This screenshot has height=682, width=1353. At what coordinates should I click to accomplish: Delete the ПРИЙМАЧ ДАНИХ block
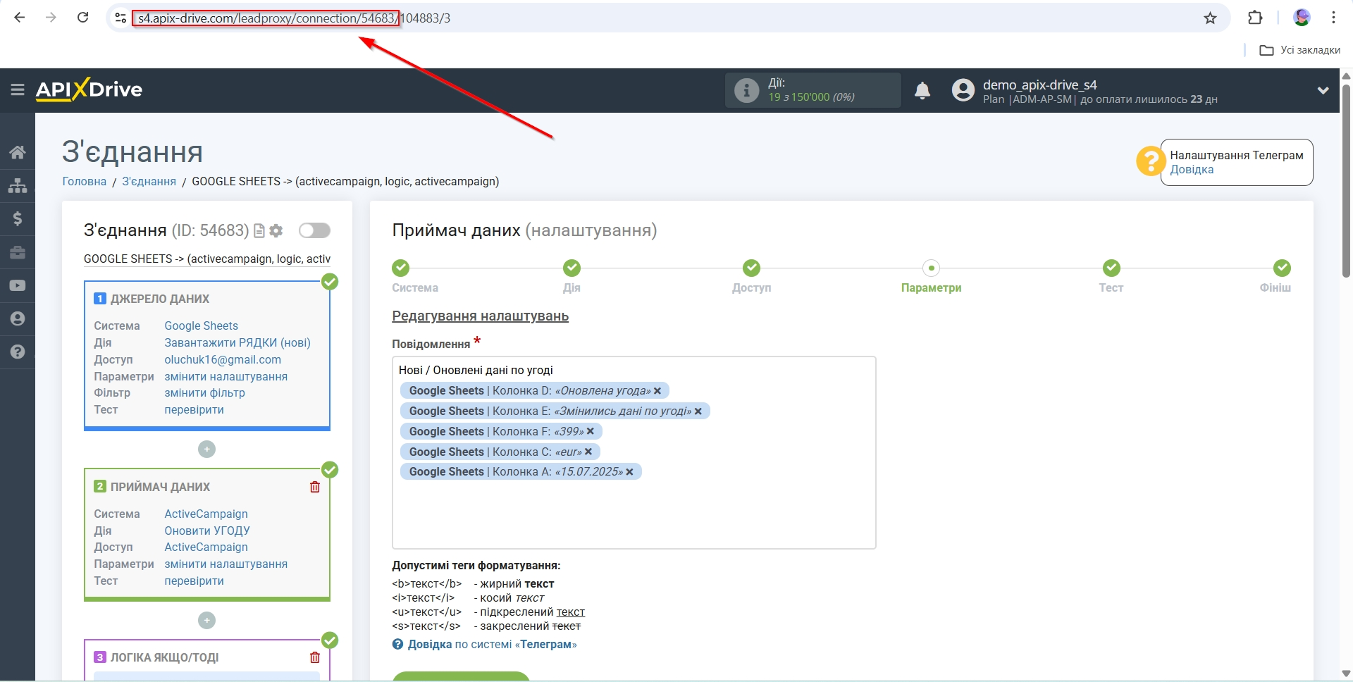click(315, 487)
